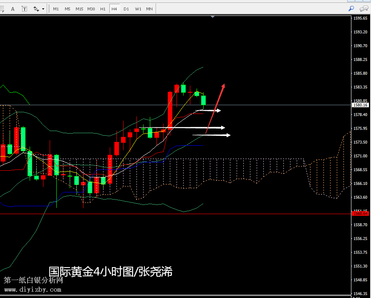The image size is (371, 298).
Task: Click the red 1560.64 price level label
Action: (360, 214)
